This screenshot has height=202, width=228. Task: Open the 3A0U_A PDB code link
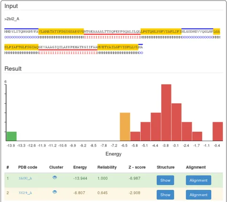pyautogui.click(x=25, y=179)
